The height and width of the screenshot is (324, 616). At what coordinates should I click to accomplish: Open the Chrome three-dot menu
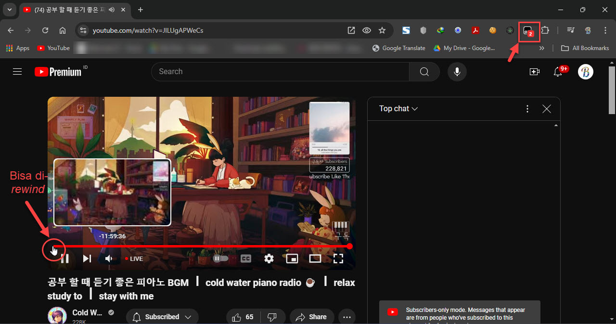click(x=605, y=30)
